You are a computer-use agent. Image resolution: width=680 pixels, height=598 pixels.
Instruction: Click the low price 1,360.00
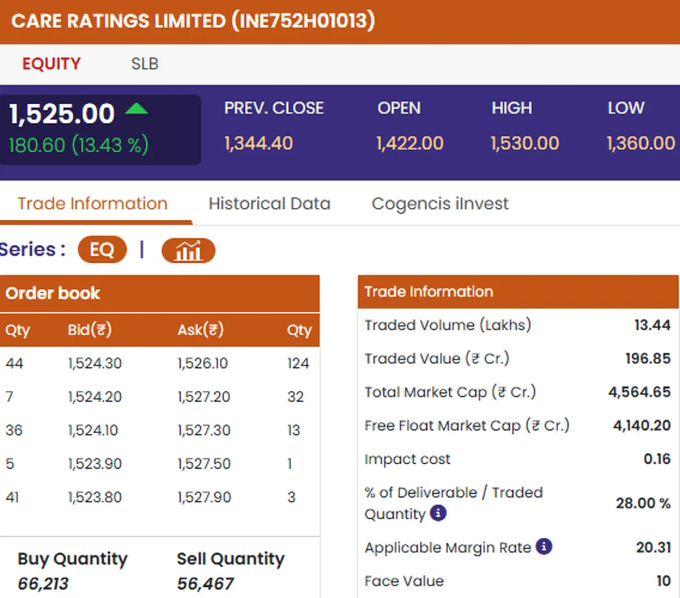641,143
